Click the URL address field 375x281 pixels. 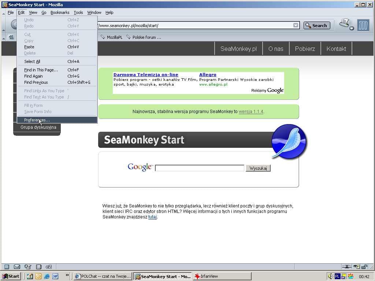click(x=195, y=25)
